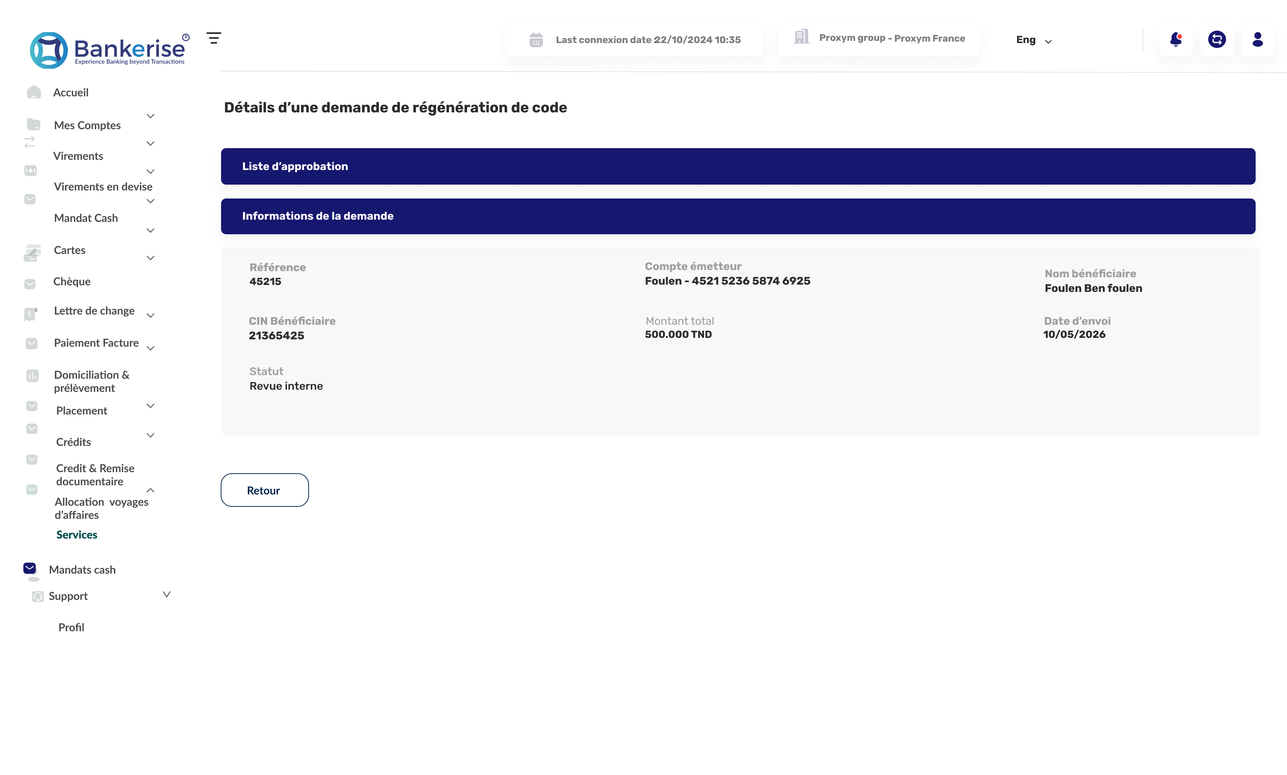Click the Mes Comptes folder icon
Screen dimensions: 1287x775
[34, 124]
